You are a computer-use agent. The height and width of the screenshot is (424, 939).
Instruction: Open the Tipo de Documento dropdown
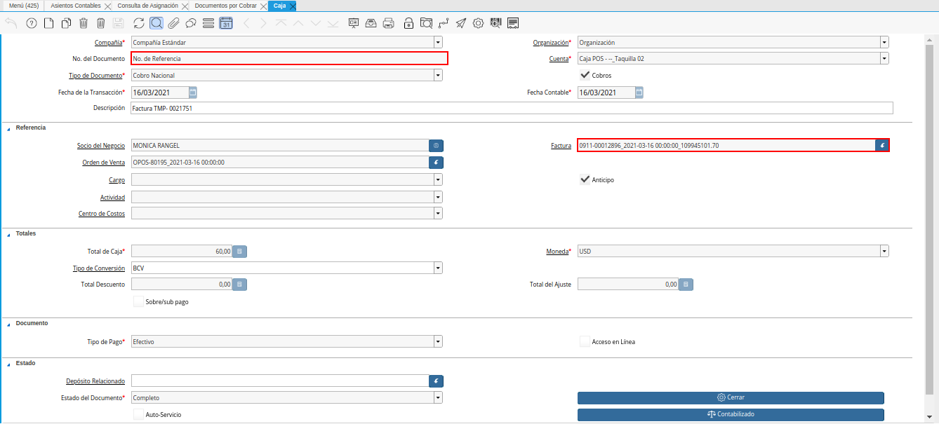point(438,76)
